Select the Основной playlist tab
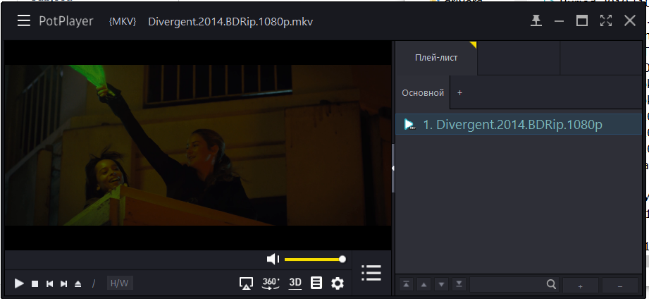Screen dimensions: 649x299 tap(423, 93)
